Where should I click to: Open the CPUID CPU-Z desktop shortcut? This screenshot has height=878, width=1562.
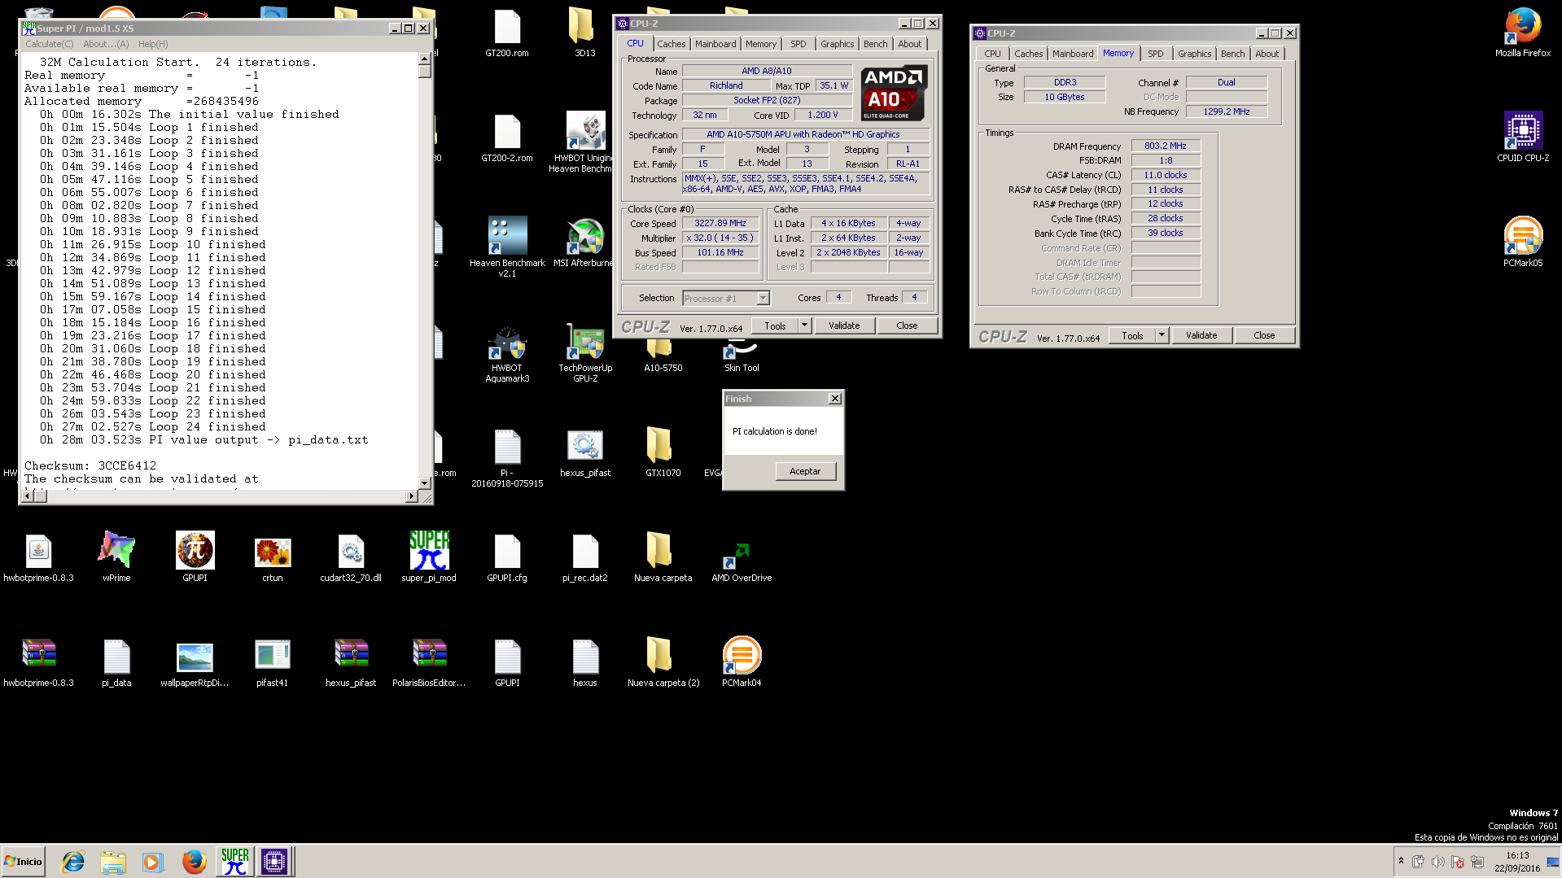click(1522, 137)
